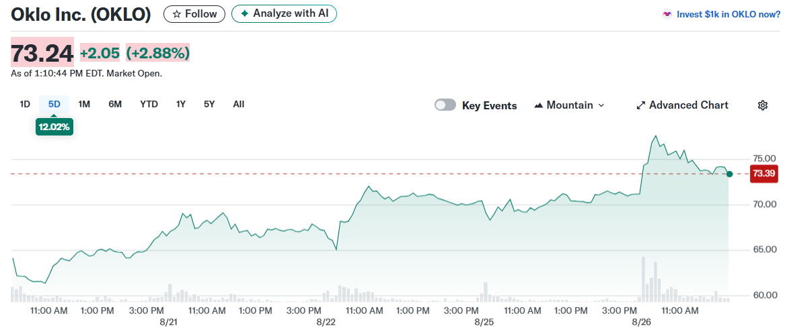The image size is (785, 330).
Task: Click the Follow star button
Action: [x=194, y=14]
